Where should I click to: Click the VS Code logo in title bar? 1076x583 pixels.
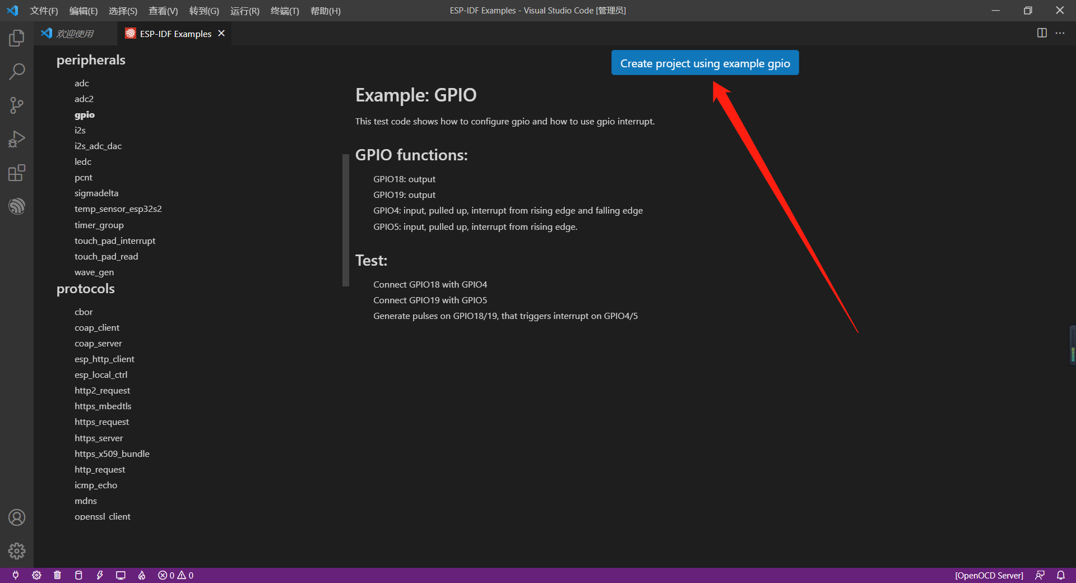(x=12, y=11)
